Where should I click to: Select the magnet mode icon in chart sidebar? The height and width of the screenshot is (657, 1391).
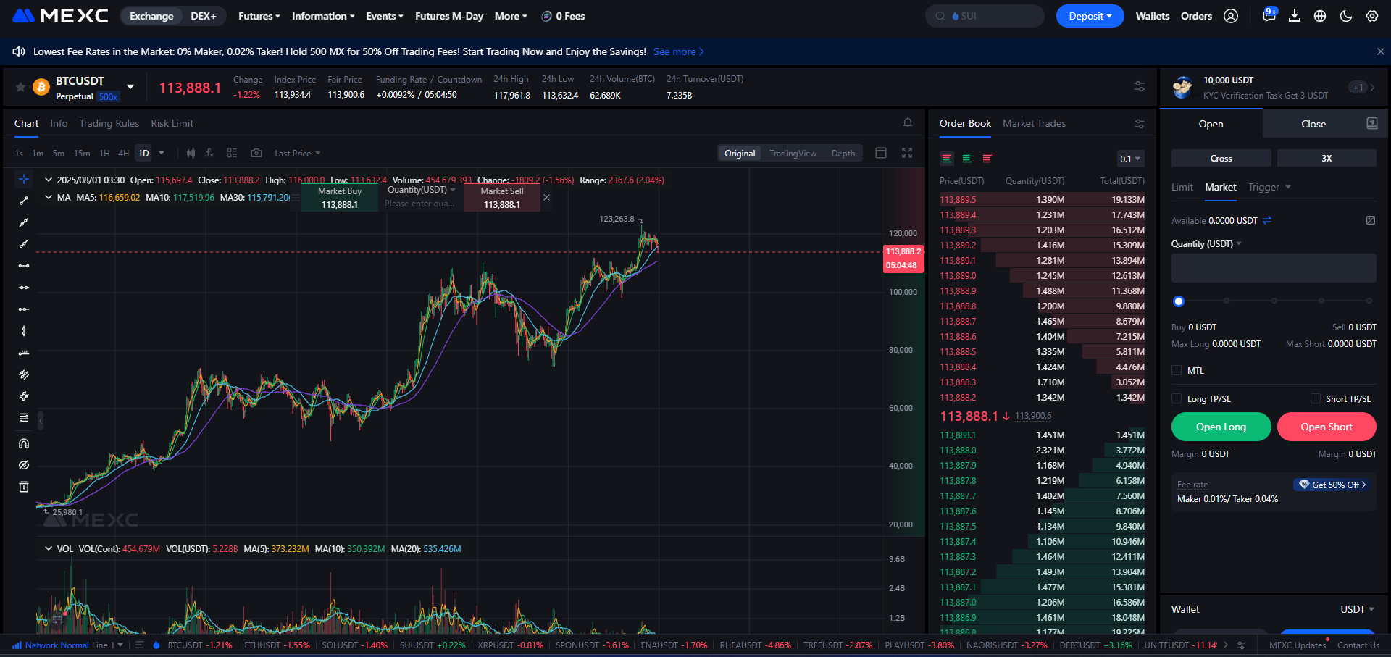coord(24,443)
